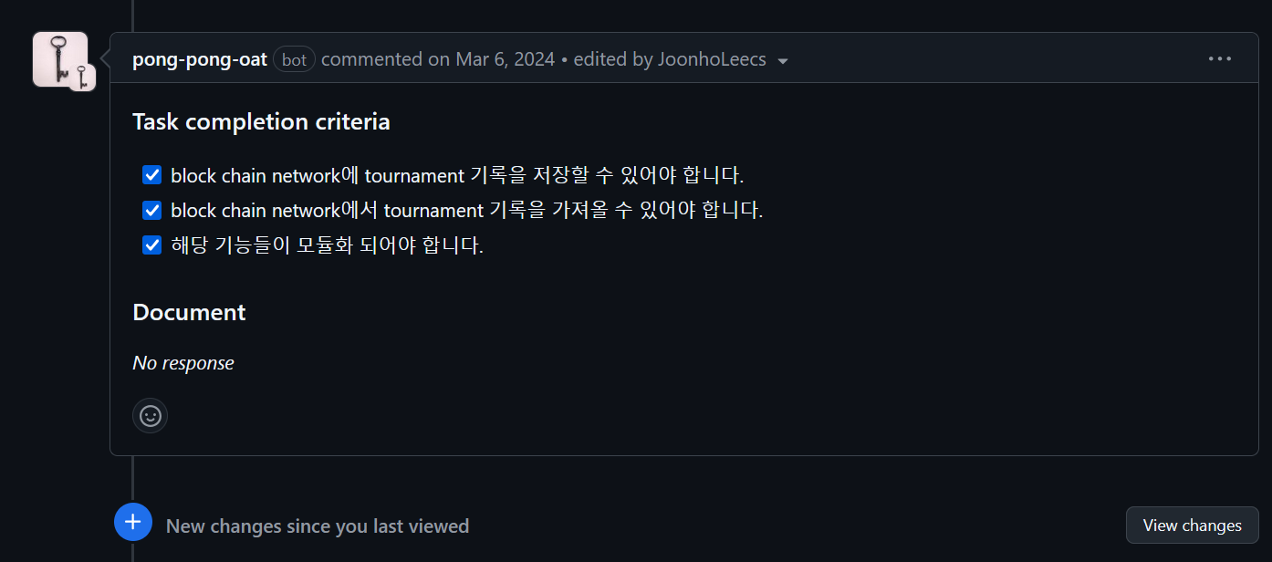The width and height of the screenshot is (1272, 562).
Task: Open the 'edited by JoonhoLeecs' history
Action: click(669, 60)
